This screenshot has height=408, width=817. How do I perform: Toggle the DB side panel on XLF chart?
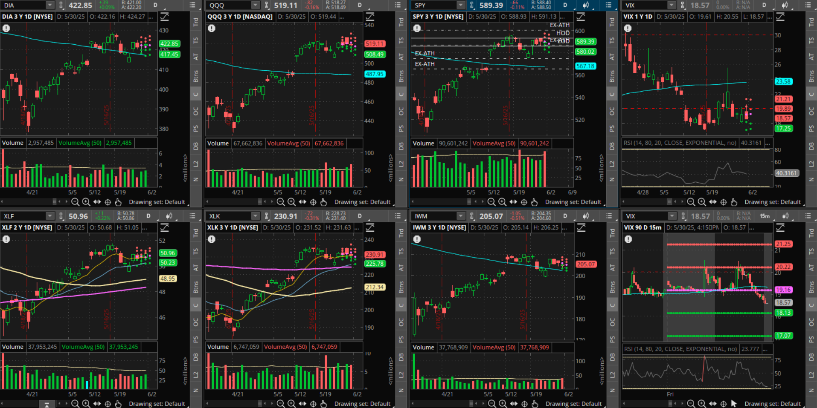click(x=196, y=357)
